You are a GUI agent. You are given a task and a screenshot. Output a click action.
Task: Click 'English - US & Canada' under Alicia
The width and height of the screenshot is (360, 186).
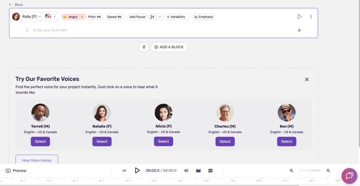coord(163,132)
